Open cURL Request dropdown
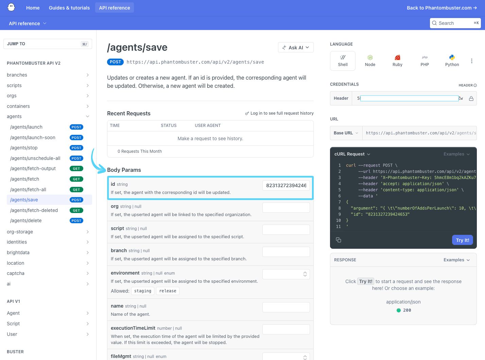 point(352,154)
